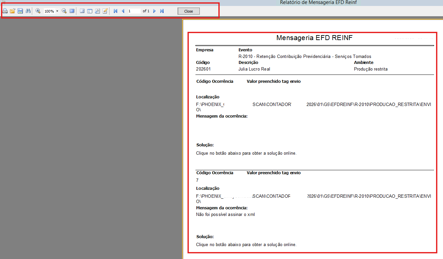The height and width of the screenshot is (259, 443).
Task: Go to the previous page
Action: [x=123, y=11]
